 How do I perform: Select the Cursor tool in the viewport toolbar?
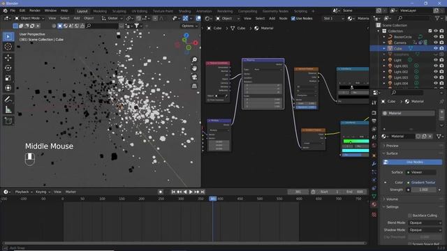(8, 47)
